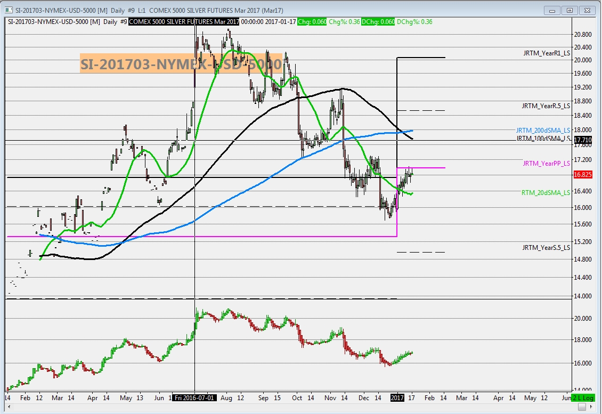Select the JRTM_200dSMA_LS moving average label
The image size is (602, 414).
(x=543, y=130)
